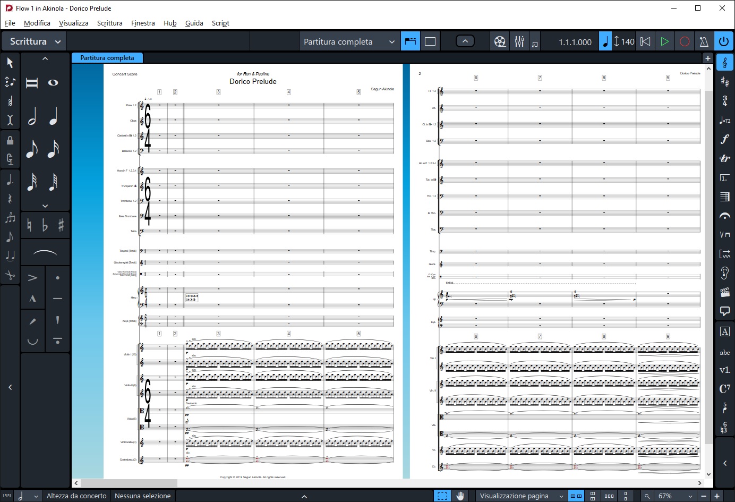
Task: Open the Video clapperboard panel
Action: tap(725, 292)
